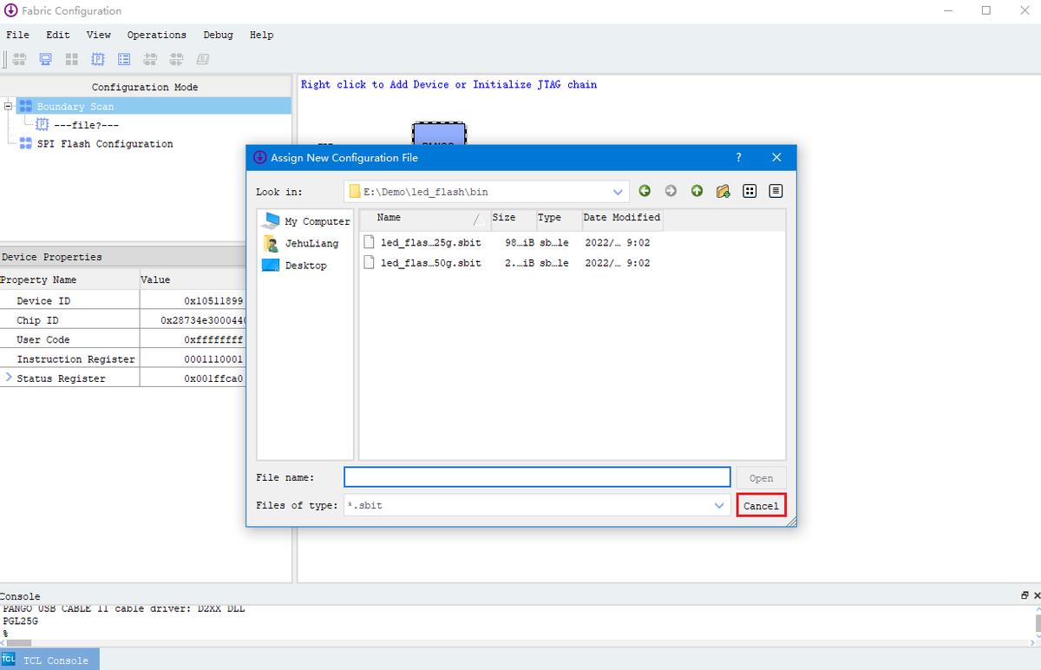Image resolution: width=1041 pixels, height=670 pixels.
Task: Switch to the TCL Console tab
Action: click(x=49, y=660)
